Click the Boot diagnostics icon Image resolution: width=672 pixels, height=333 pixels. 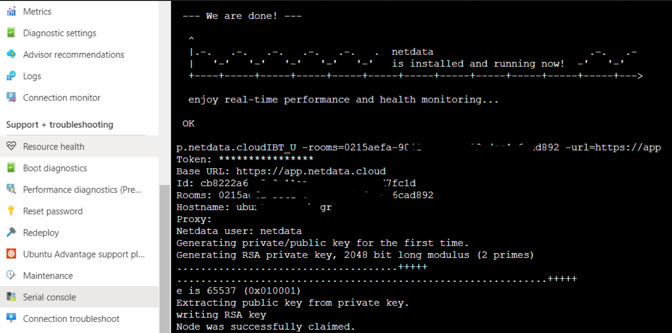(x=11, y=168)
